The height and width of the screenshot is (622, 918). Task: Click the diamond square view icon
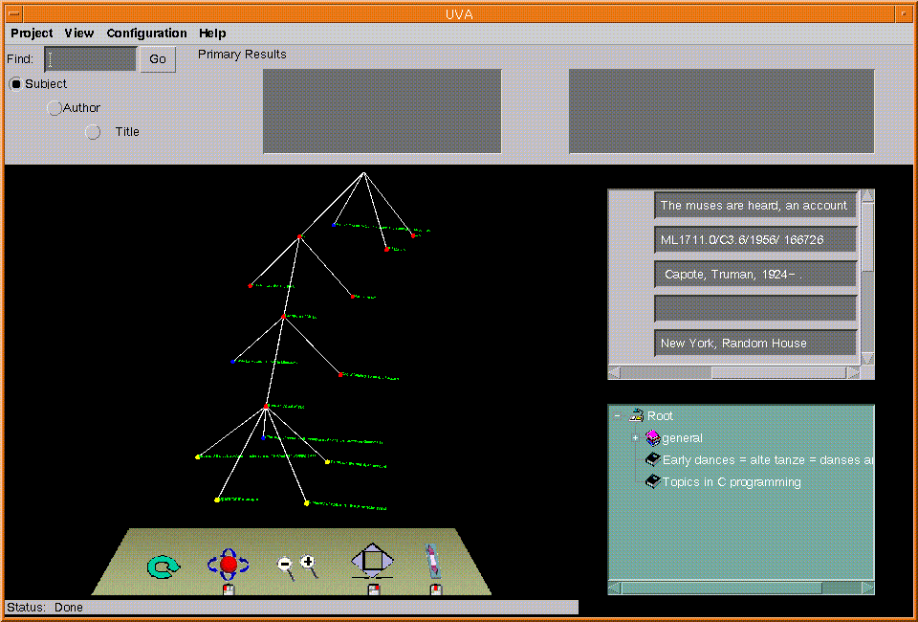click(372, 561)
